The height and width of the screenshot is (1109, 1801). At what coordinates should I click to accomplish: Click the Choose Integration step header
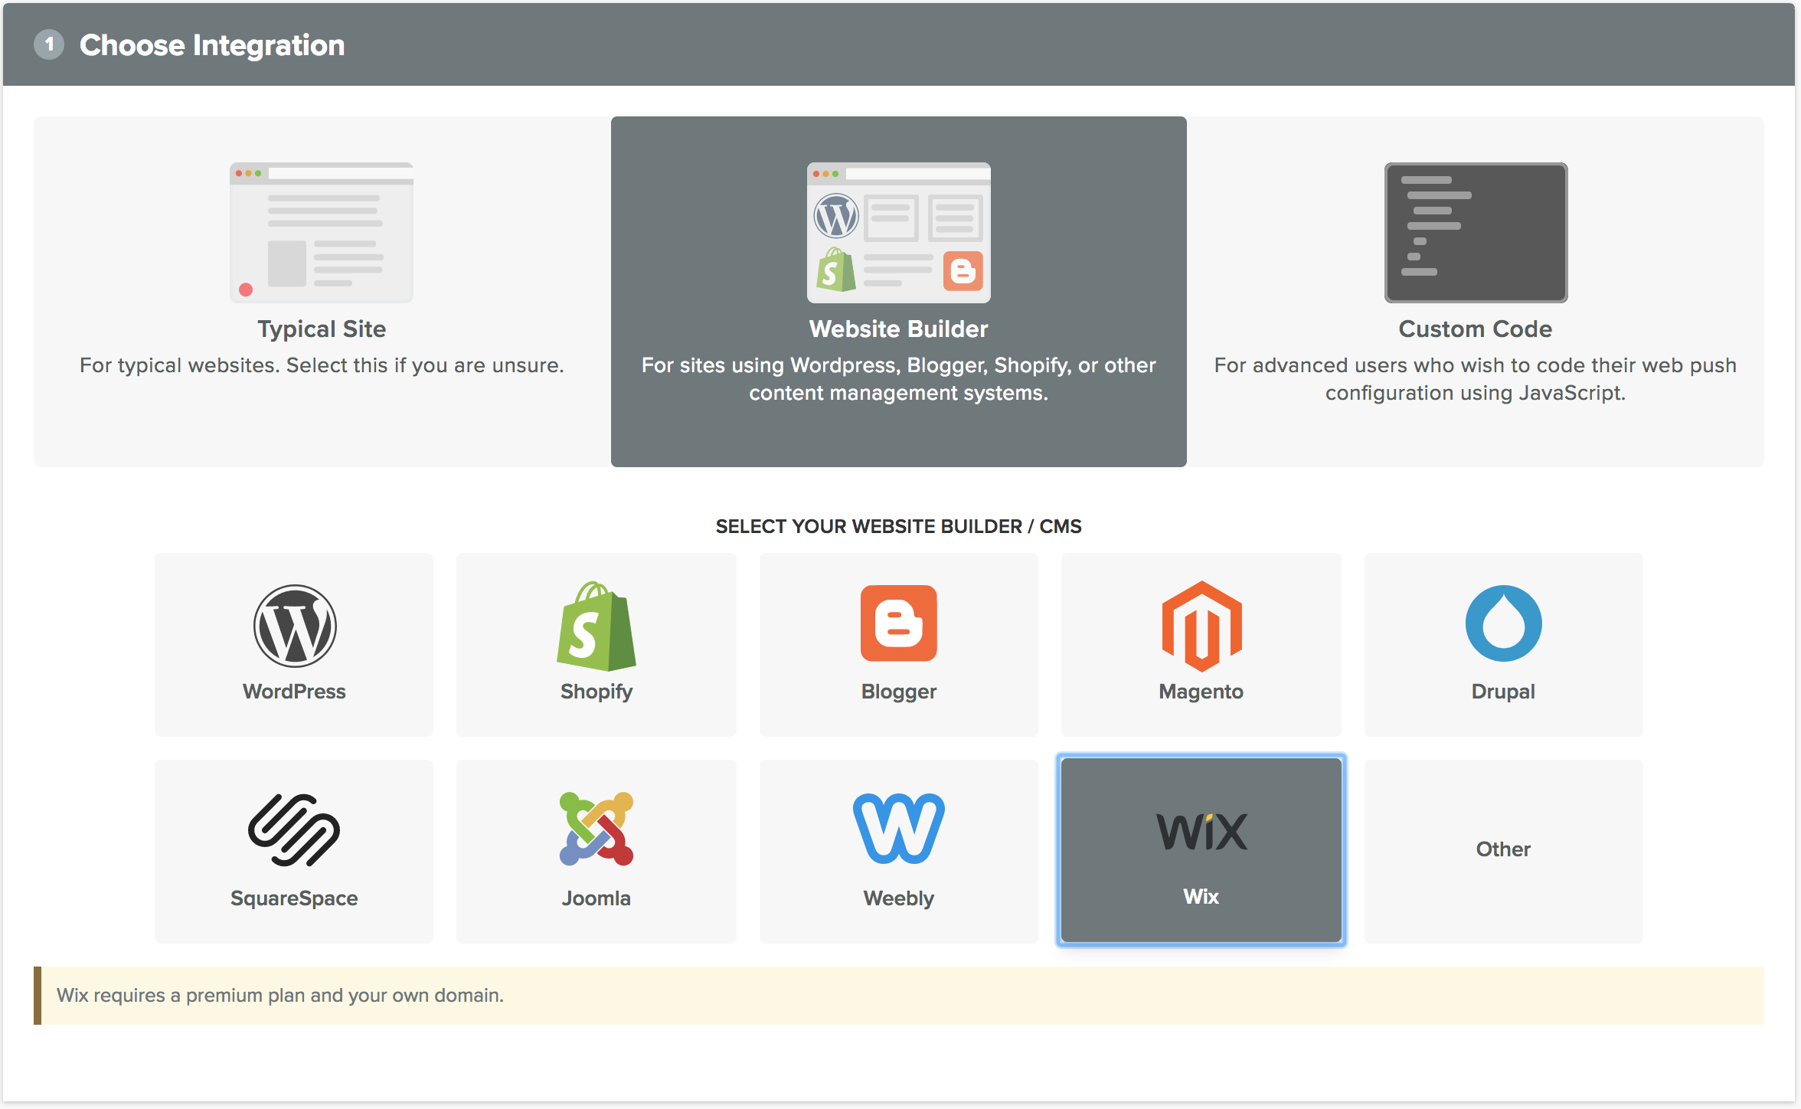click(x=212, y=44)
